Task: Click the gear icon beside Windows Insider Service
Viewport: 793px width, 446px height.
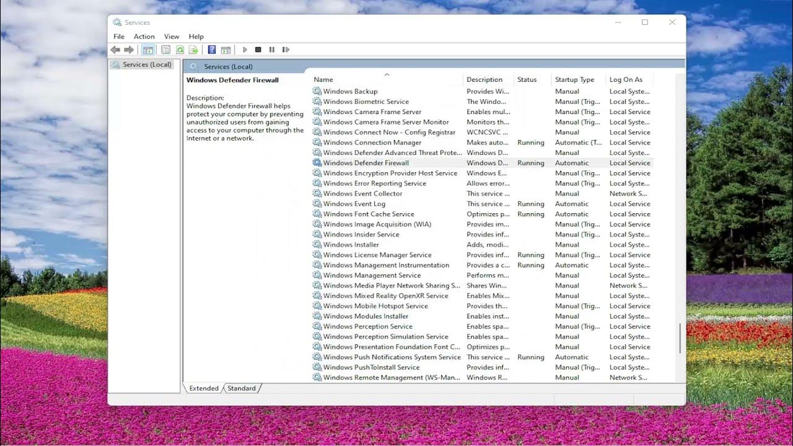Action: [317, 234]
